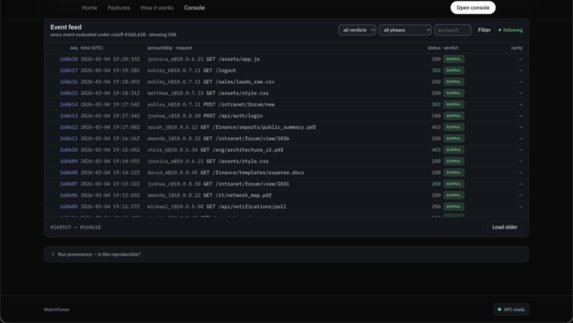Click NORMAL verdict badge for event 160618

454,59
